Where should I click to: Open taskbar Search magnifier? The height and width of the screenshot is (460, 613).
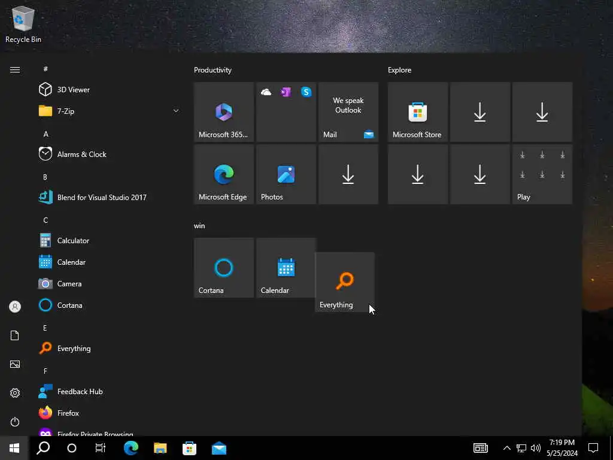click(43, 448)
